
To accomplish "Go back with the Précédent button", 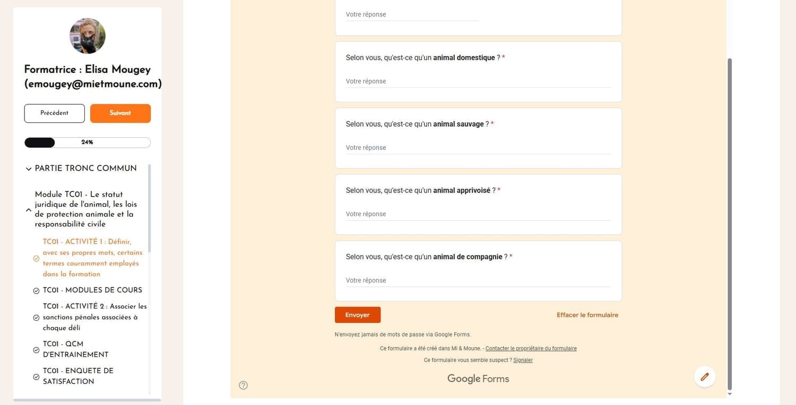I will 54,113.
